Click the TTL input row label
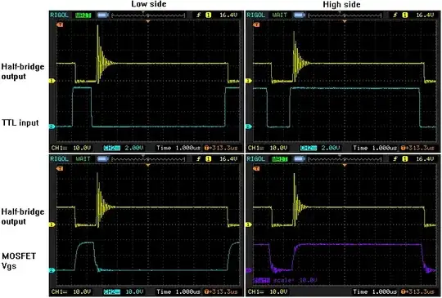Screen dimensions: 442x298 (20, 122)
